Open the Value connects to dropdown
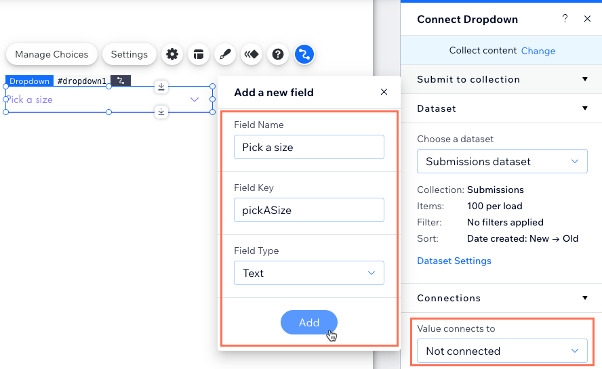The height and width of the screenshot is (369, 602). click(x=502, y=351)
